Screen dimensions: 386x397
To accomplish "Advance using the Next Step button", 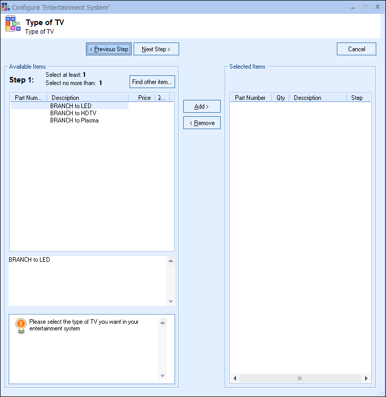I will point(156,49).
